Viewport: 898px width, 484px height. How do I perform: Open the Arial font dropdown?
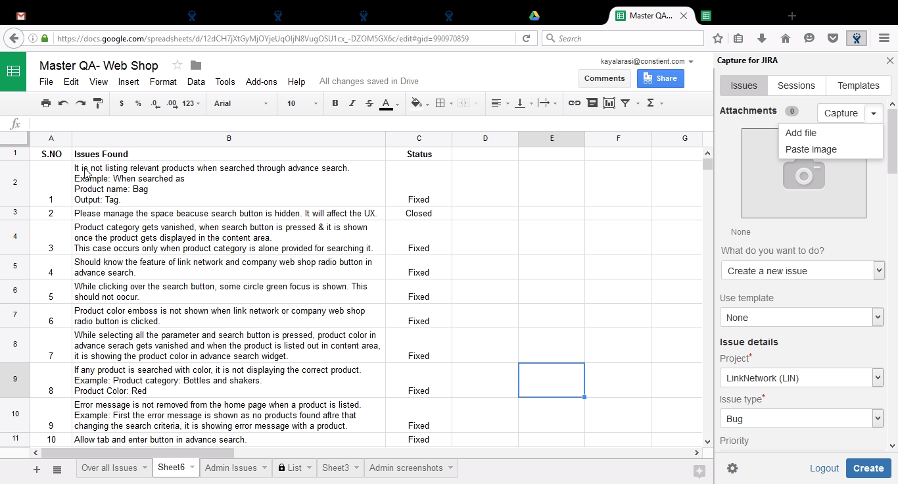point(241,103)
